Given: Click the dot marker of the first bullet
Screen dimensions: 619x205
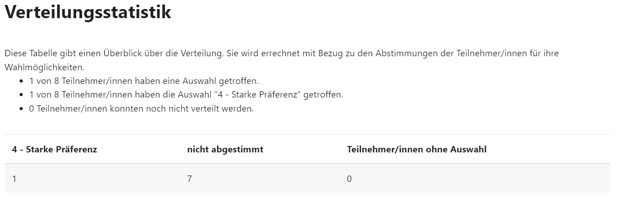Looking at the screenshot, I should pyautogui.click(x=21, y=82).
